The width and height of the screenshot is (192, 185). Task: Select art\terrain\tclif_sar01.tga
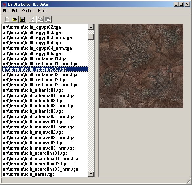[45, 174]
